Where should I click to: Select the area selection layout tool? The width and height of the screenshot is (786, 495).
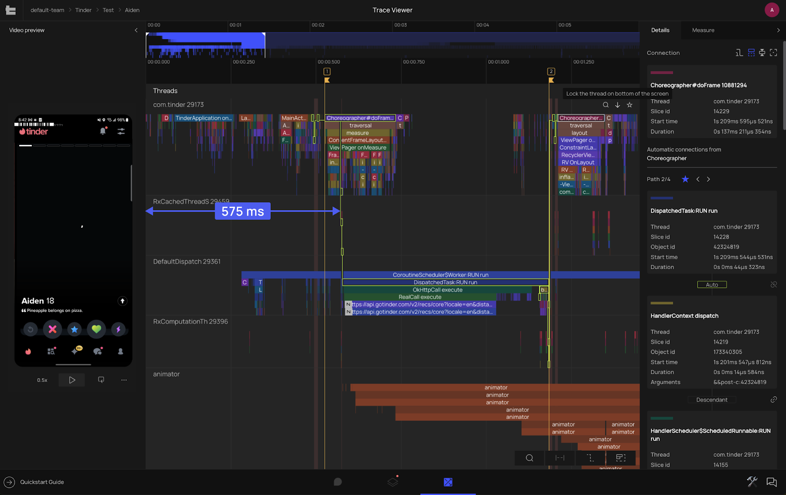620,458
